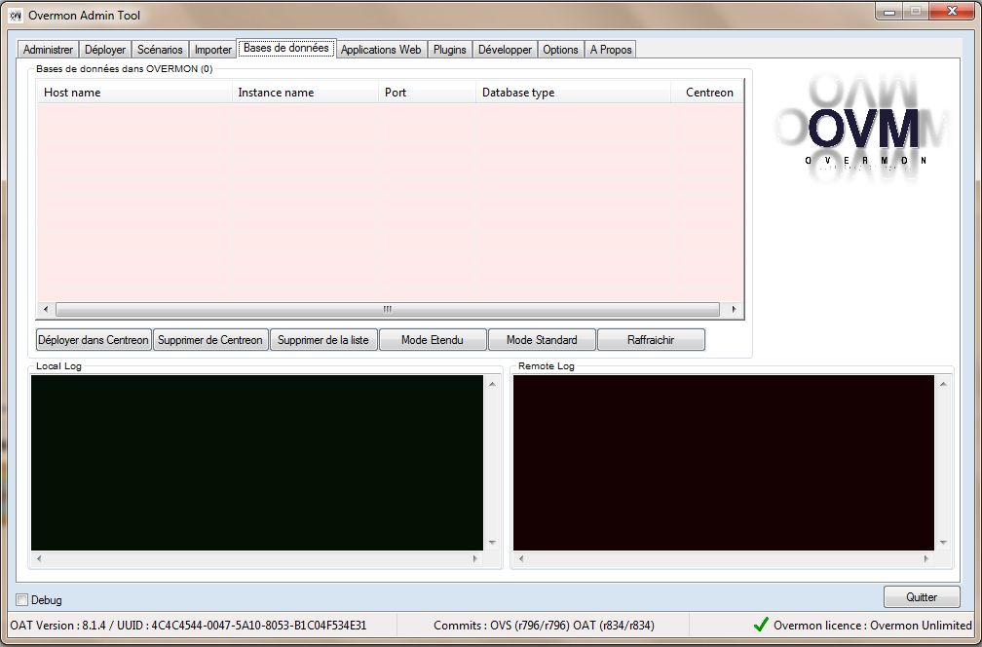Image resolution: width=982 pixels, height=647 pixels.
Task: Click the OVM Overmon logo
Action: point(863,129)
